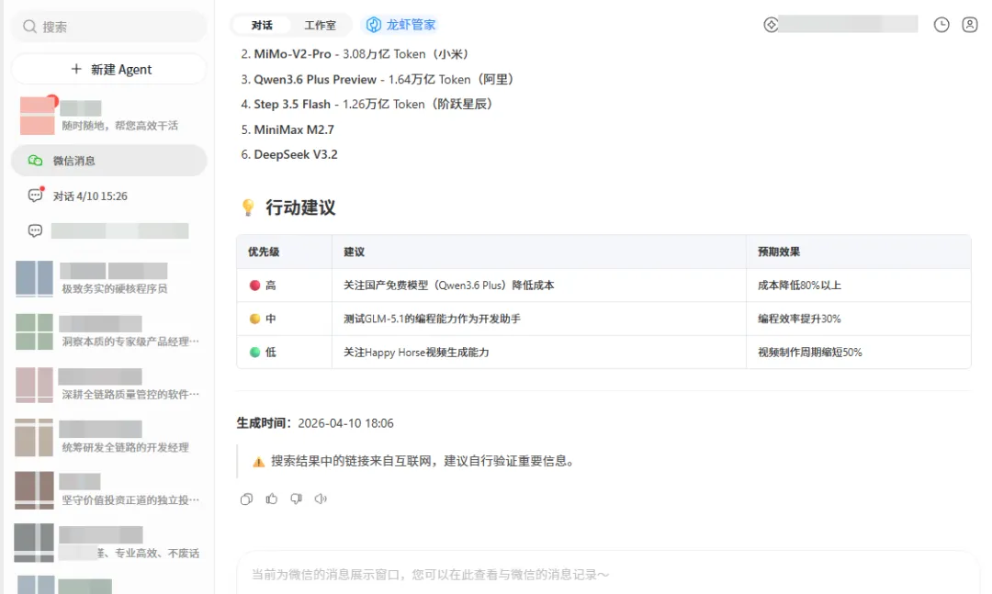This screenshot has height=594, width=992.
Task: Open agent 深耕全链路质量管控的软件
Action: tap(108, 385)
